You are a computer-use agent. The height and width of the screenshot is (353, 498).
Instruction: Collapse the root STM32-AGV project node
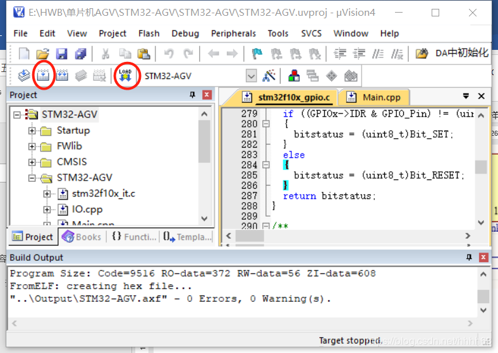click(16, 114)
